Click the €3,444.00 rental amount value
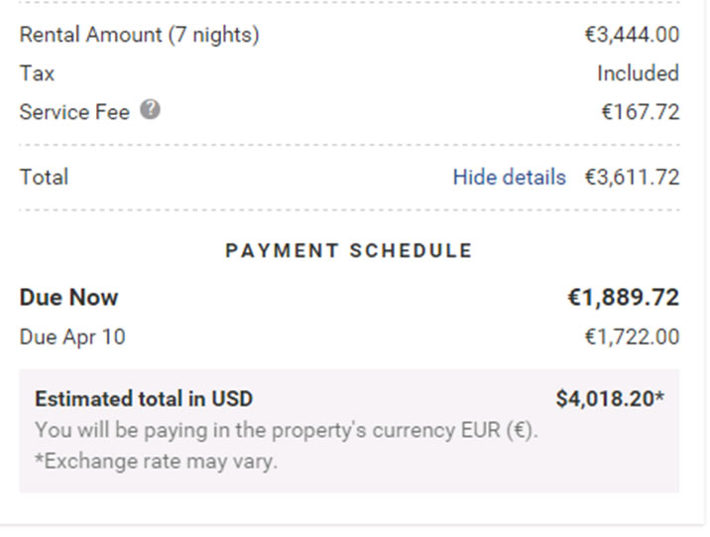This screenshot has width=710, height=537. (632, 35)
